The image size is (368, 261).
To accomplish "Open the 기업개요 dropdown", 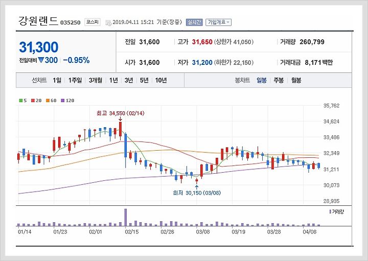I will [x=219, y=22].
